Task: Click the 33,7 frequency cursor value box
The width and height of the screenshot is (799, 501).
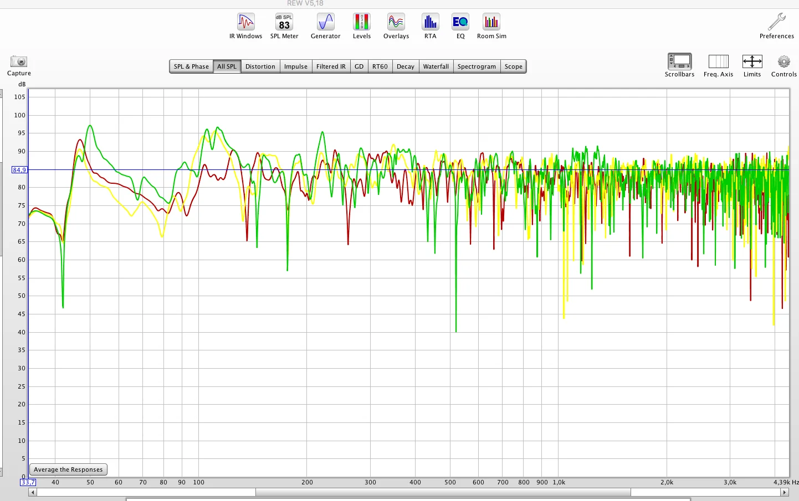Action: click(28, 482)
